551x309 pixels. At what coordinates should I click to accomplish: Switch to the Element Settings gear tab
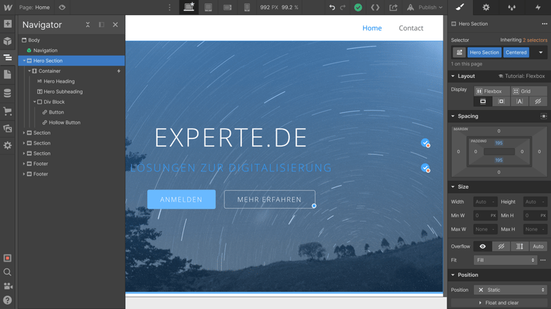(x=486, y=8)
